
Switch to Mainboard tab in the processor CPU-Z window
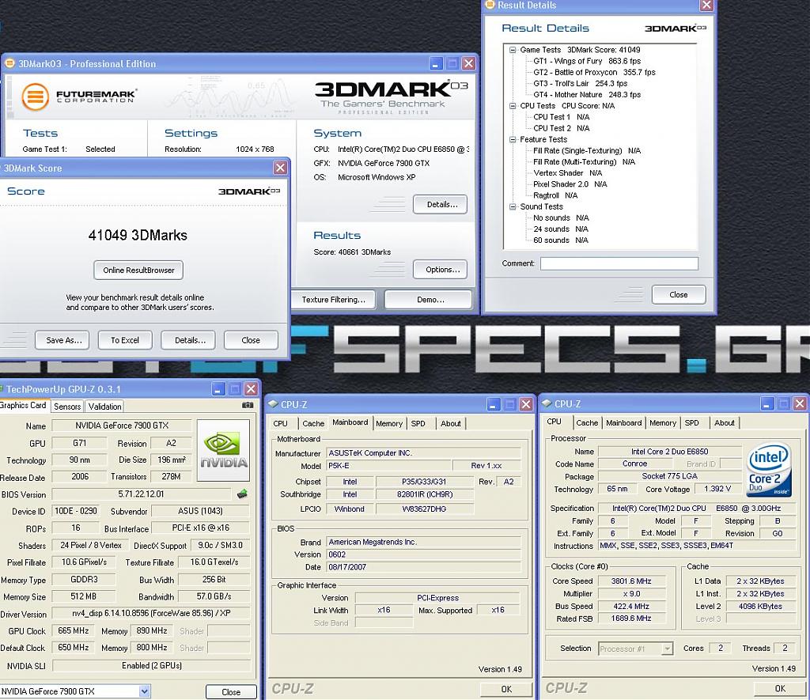tap(623, 423)
